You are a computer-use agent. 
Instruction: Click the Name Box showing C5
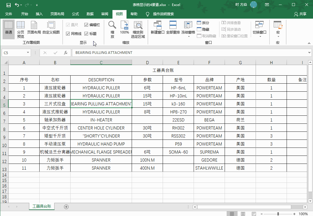pos(14,53)
